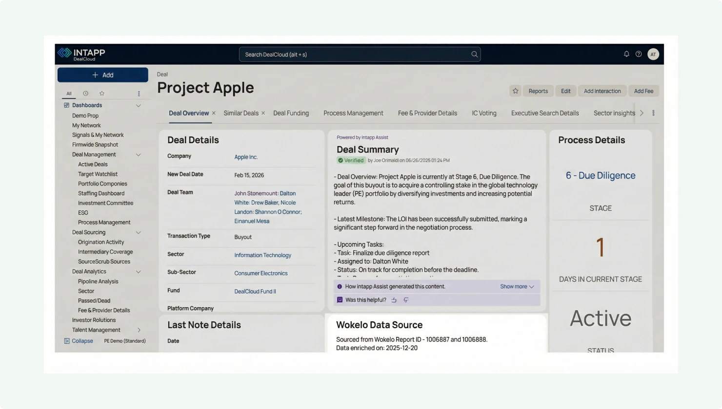Open Information Technology sector link
This screenshot has height=409, width=722.
pyautogui.click(x=262, y=255)
